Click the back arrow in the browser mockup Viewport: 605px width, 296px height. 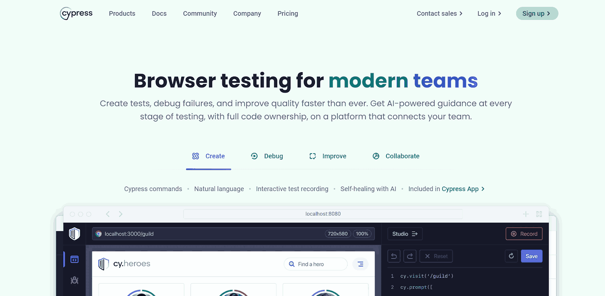(x=108, y=214)
